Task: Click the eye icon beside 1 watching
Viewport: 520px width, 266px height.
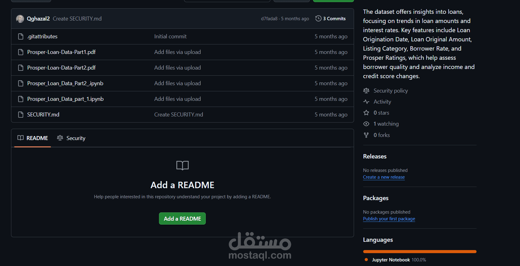Action: [366, 124]
